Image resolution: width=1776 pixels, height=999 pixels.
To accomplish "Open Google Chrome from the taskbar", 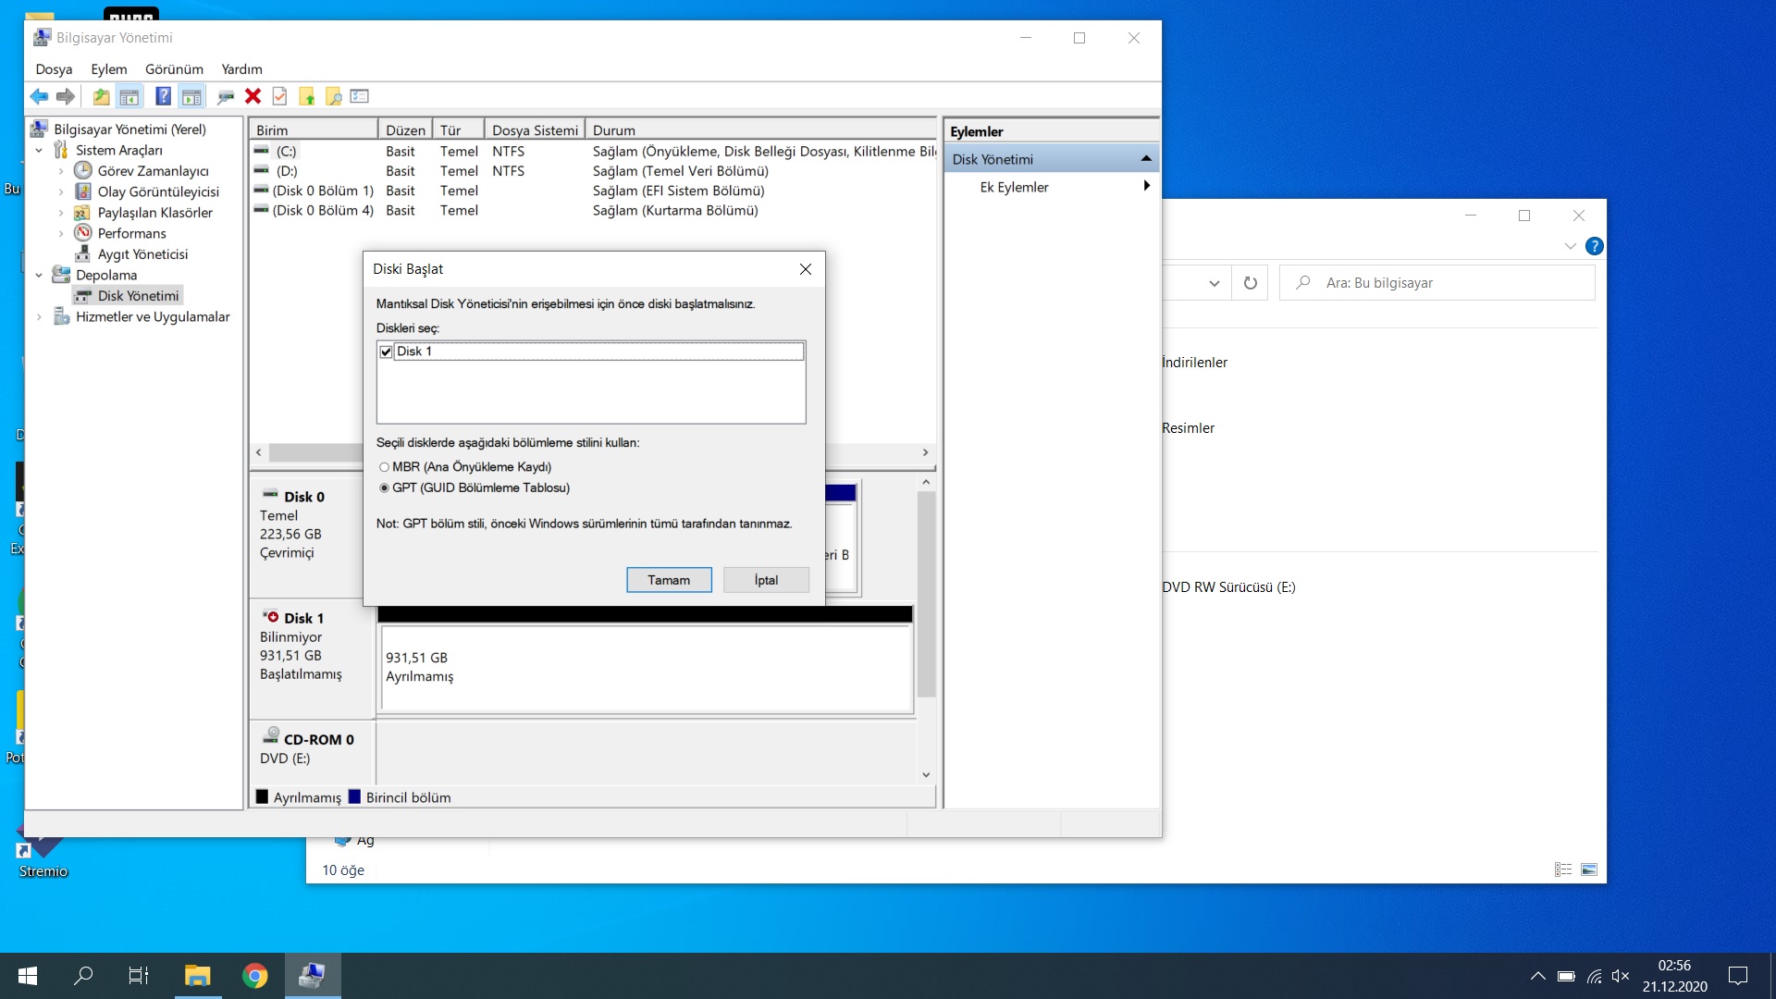I will click(x=254, y=976).
